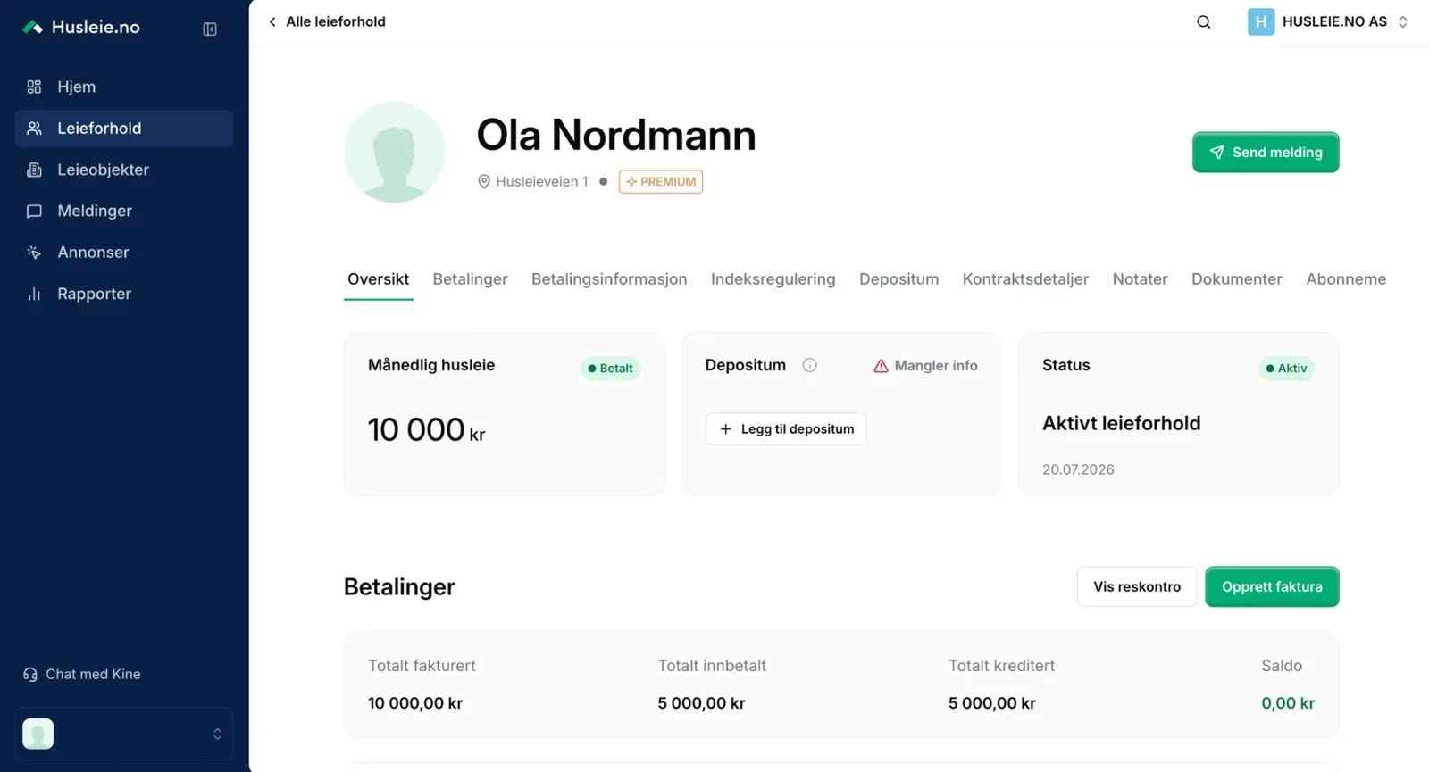
Task: Click the Husleie.no logo
Action: point(81,27)
